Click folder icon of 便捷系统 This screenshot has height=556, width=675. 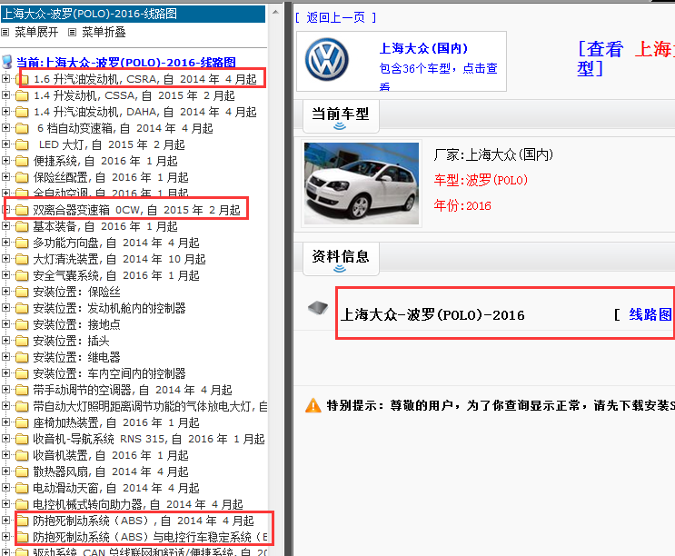click(22, 161)
